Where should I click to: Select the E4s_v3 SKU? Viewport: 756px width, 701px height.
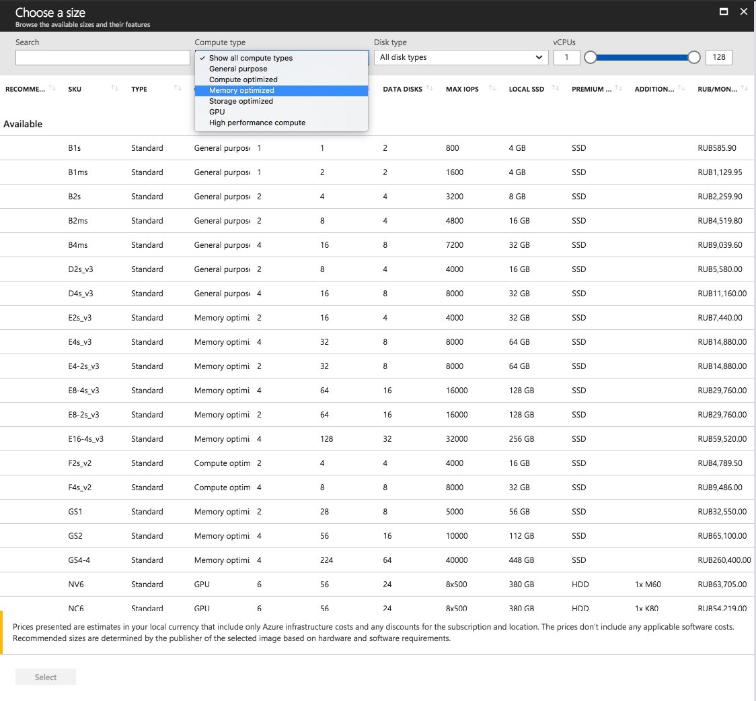point(79,342)
